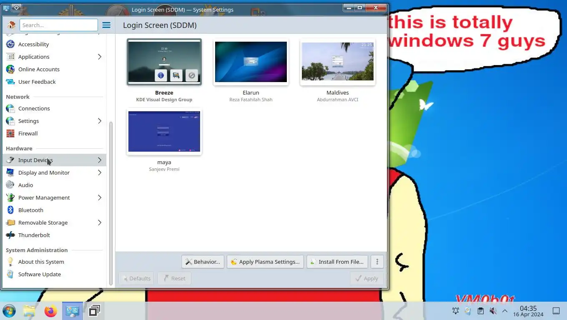The image size is (567, 320).
Task: Expand the Removable Storage arrow
Action: [100, 222]
